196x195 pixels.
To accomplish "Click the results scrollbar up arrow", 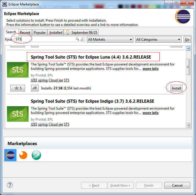I will point(188,48).
